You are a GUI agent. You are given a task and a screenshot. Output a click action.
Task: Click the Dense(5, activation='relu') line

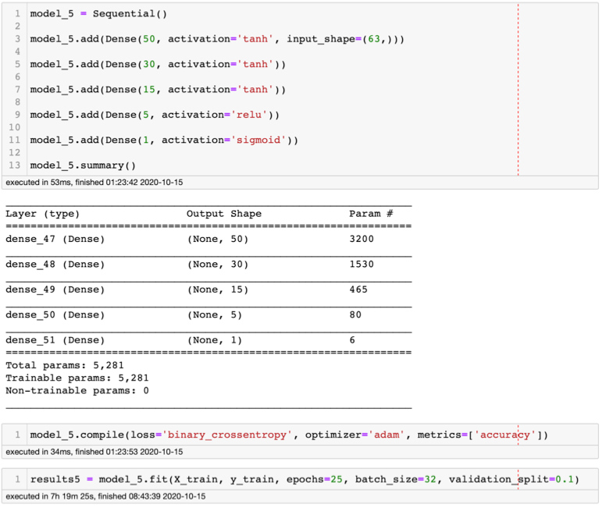155,115
